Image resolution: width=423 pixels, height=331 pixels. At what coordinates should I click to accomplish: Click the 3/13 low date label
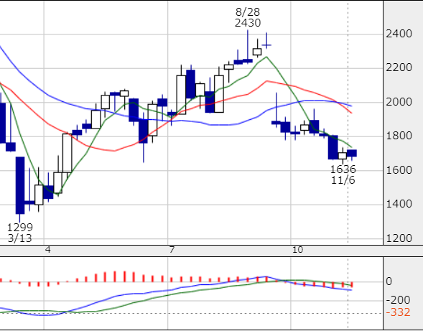(19, 238)
